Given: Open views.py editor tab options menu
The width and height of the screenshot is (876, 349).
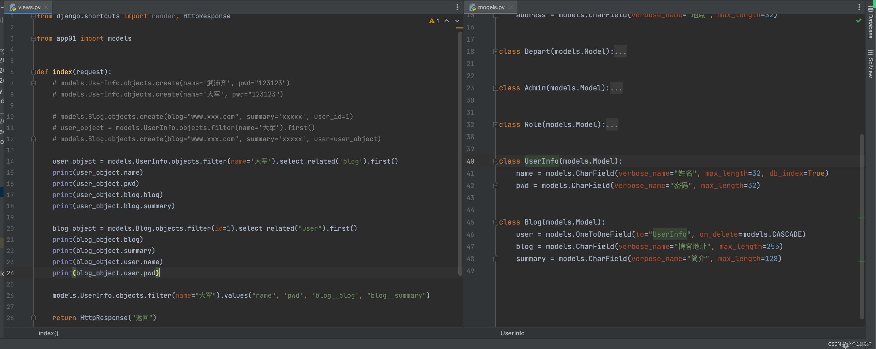Looking at the screenshot, I should (457, 7).
